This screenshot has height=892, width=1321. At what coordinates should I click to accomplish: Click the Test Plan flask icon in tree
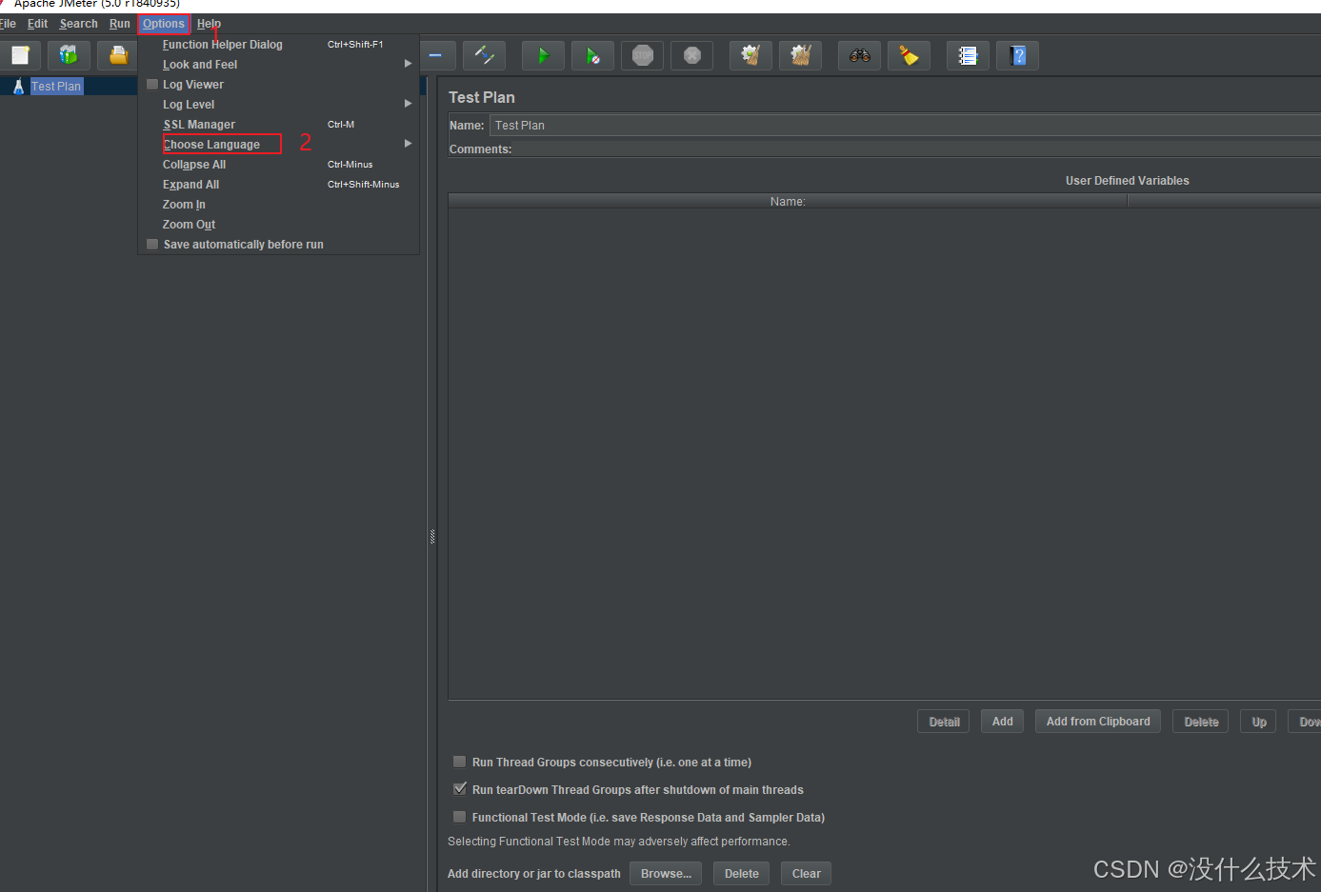pyautogui.click(x=18, y=86)
